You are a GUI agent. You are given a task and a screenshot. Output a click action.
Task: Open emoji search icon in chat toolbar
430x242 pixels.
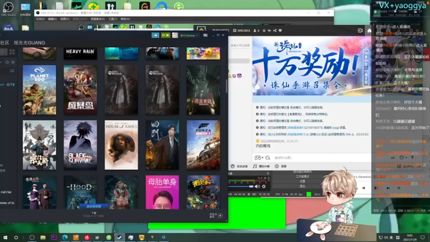[268, 158]
